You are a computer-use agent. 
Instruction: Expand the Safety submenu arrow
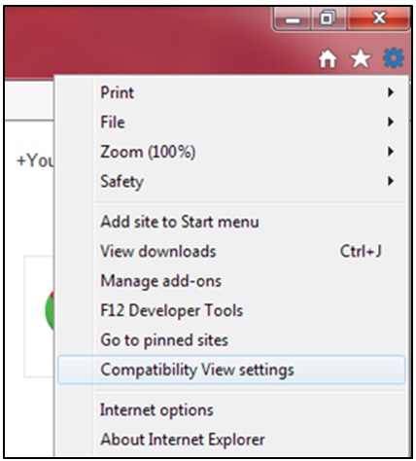pos(391,181)
